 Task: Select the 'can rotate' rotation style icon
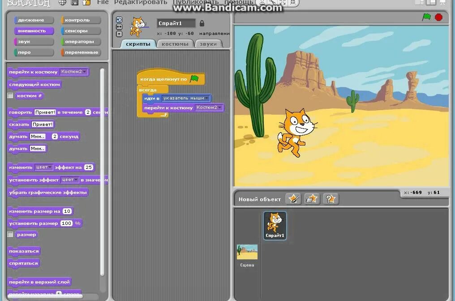point(119,20)
